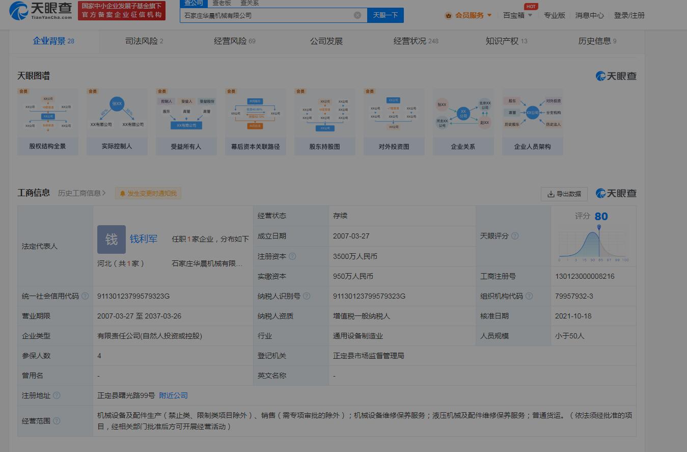Select the 经营风险 tab

click(x=235, y=41)
